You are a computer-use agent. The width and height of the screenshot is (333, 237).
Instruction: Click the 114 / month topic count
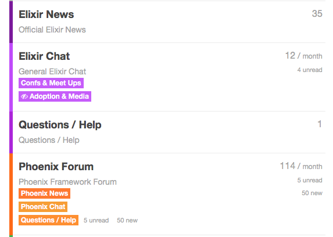click(x=301, y=166)
